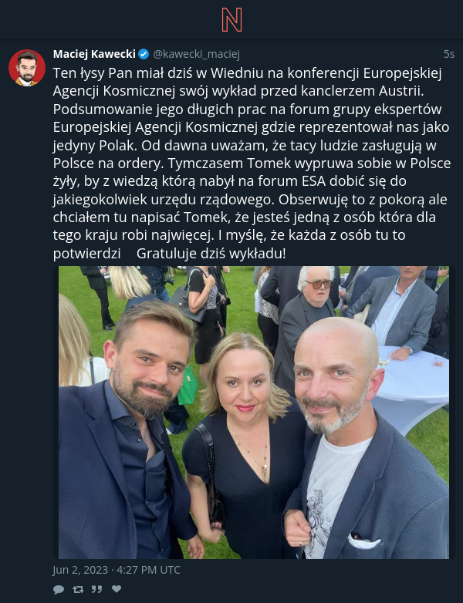Image resolution: width=463 pixels, height=603 pixels.
Task: Click the blue verified badge icon
Action: pos(144,54)
